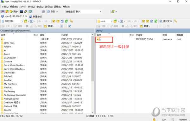Click the remote directory tree icon
Image resolution: width=190 pixels, height=121 pixels.
point(176,21)
